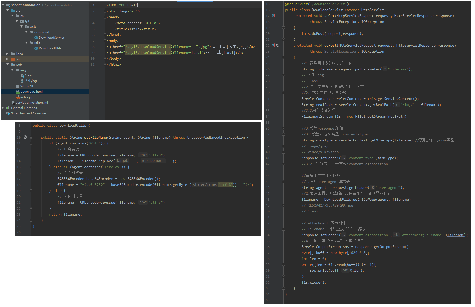Select 大牛.jpg in the project tree
The height and width of the screenshot is (307, 475).
click(x=31, y=81)
